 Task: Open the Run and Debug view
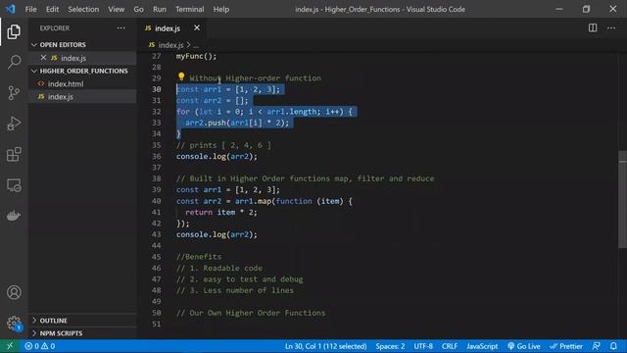14,124
